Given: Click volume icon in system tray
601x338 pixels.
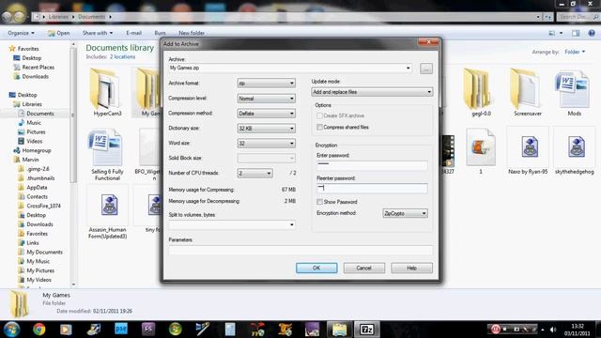Looking at the screenshot, I should [553, 330].
